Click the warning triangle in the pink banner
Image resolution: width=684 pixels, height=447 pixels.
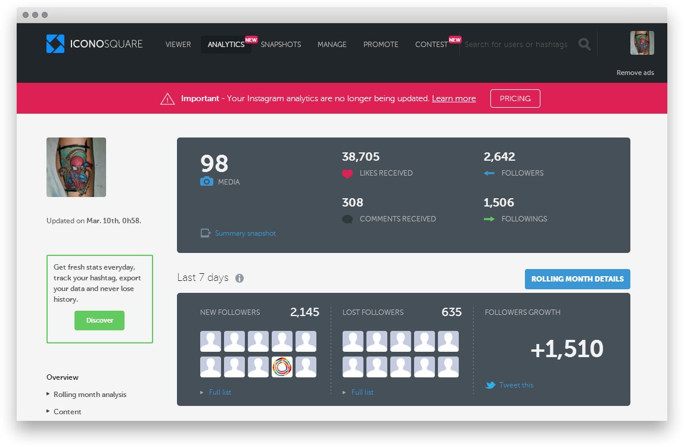167,98
